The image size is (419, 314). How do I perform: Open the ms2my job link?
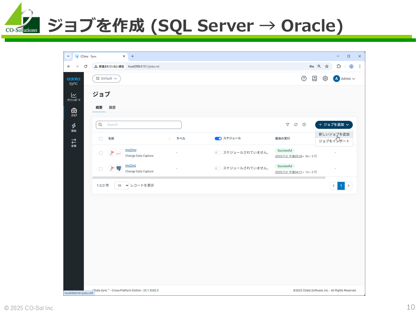pyautogui.click(x=131, y=150)
